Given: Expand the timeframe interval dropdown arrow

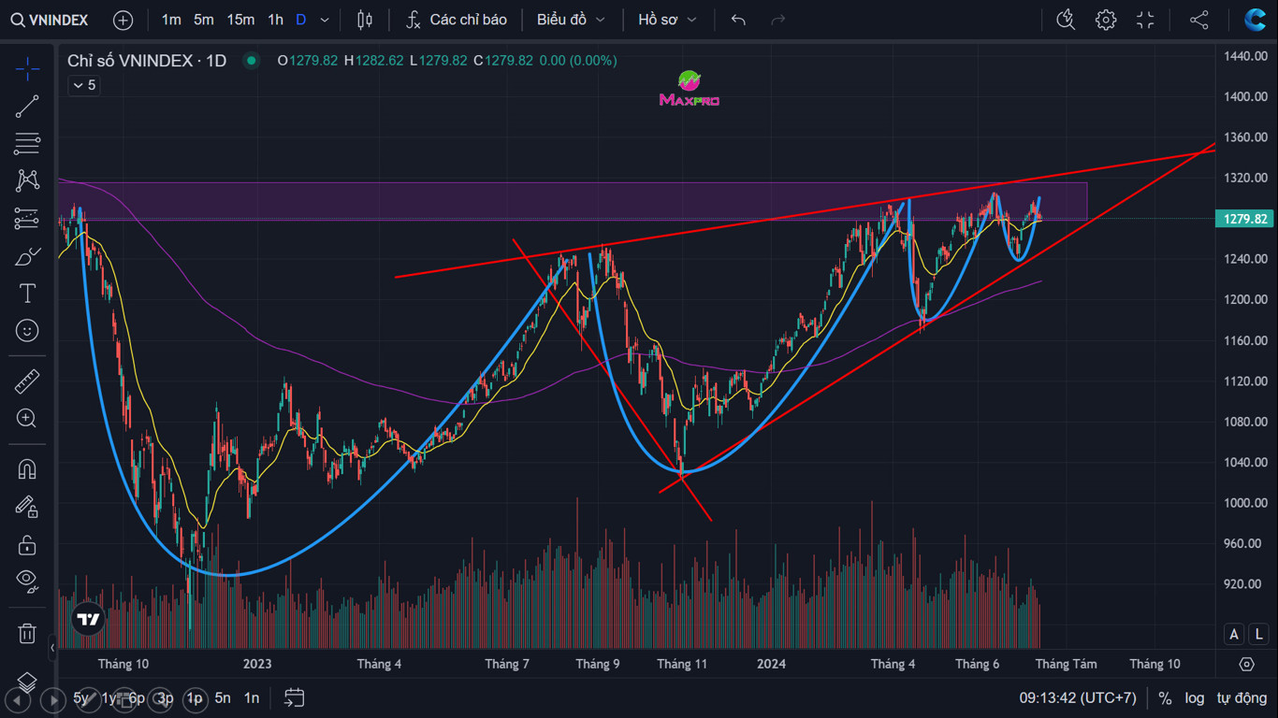Looking at the screenshot, I should 325,20.
